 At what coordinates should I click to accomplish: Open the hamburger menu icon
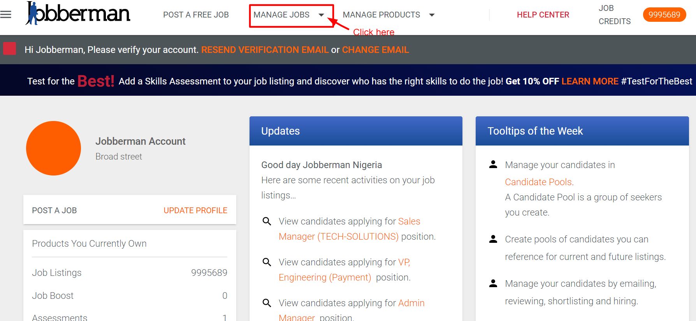(x=6, y=15)
